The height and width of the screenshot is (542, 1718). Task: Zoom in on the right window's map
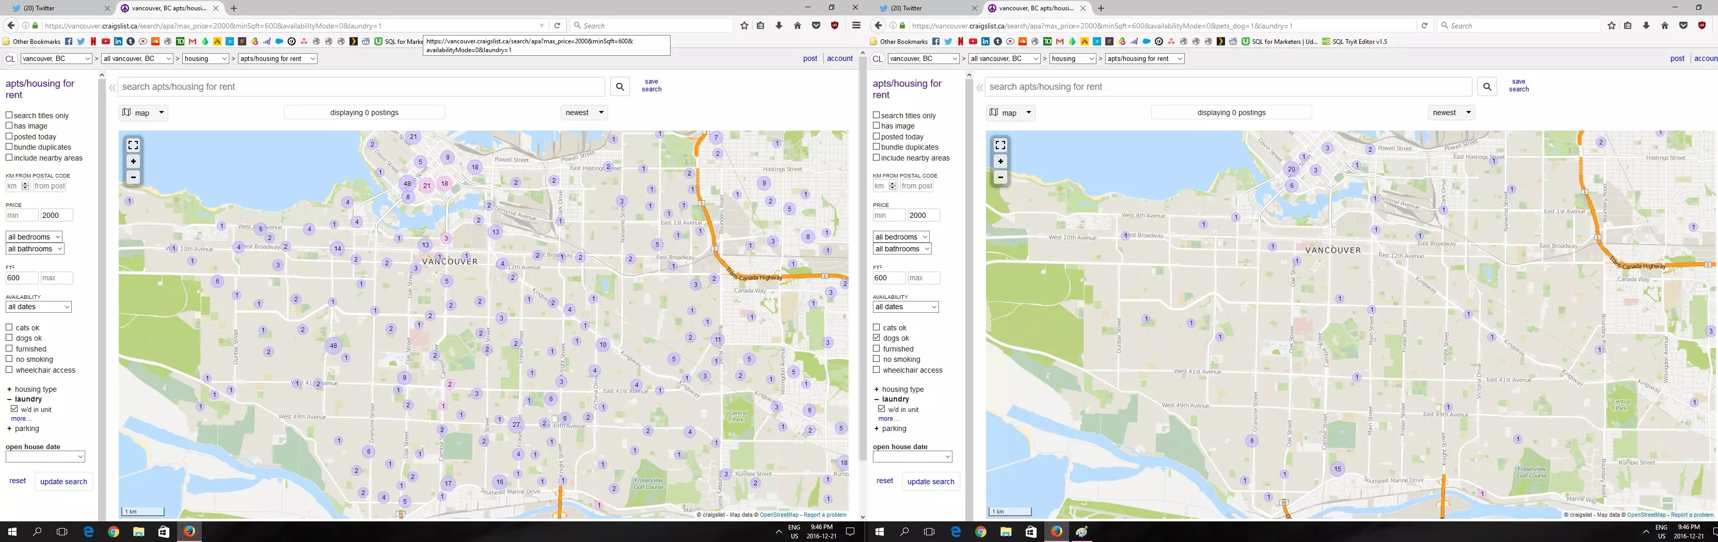pyautogui.click(x=1000, y=162)
